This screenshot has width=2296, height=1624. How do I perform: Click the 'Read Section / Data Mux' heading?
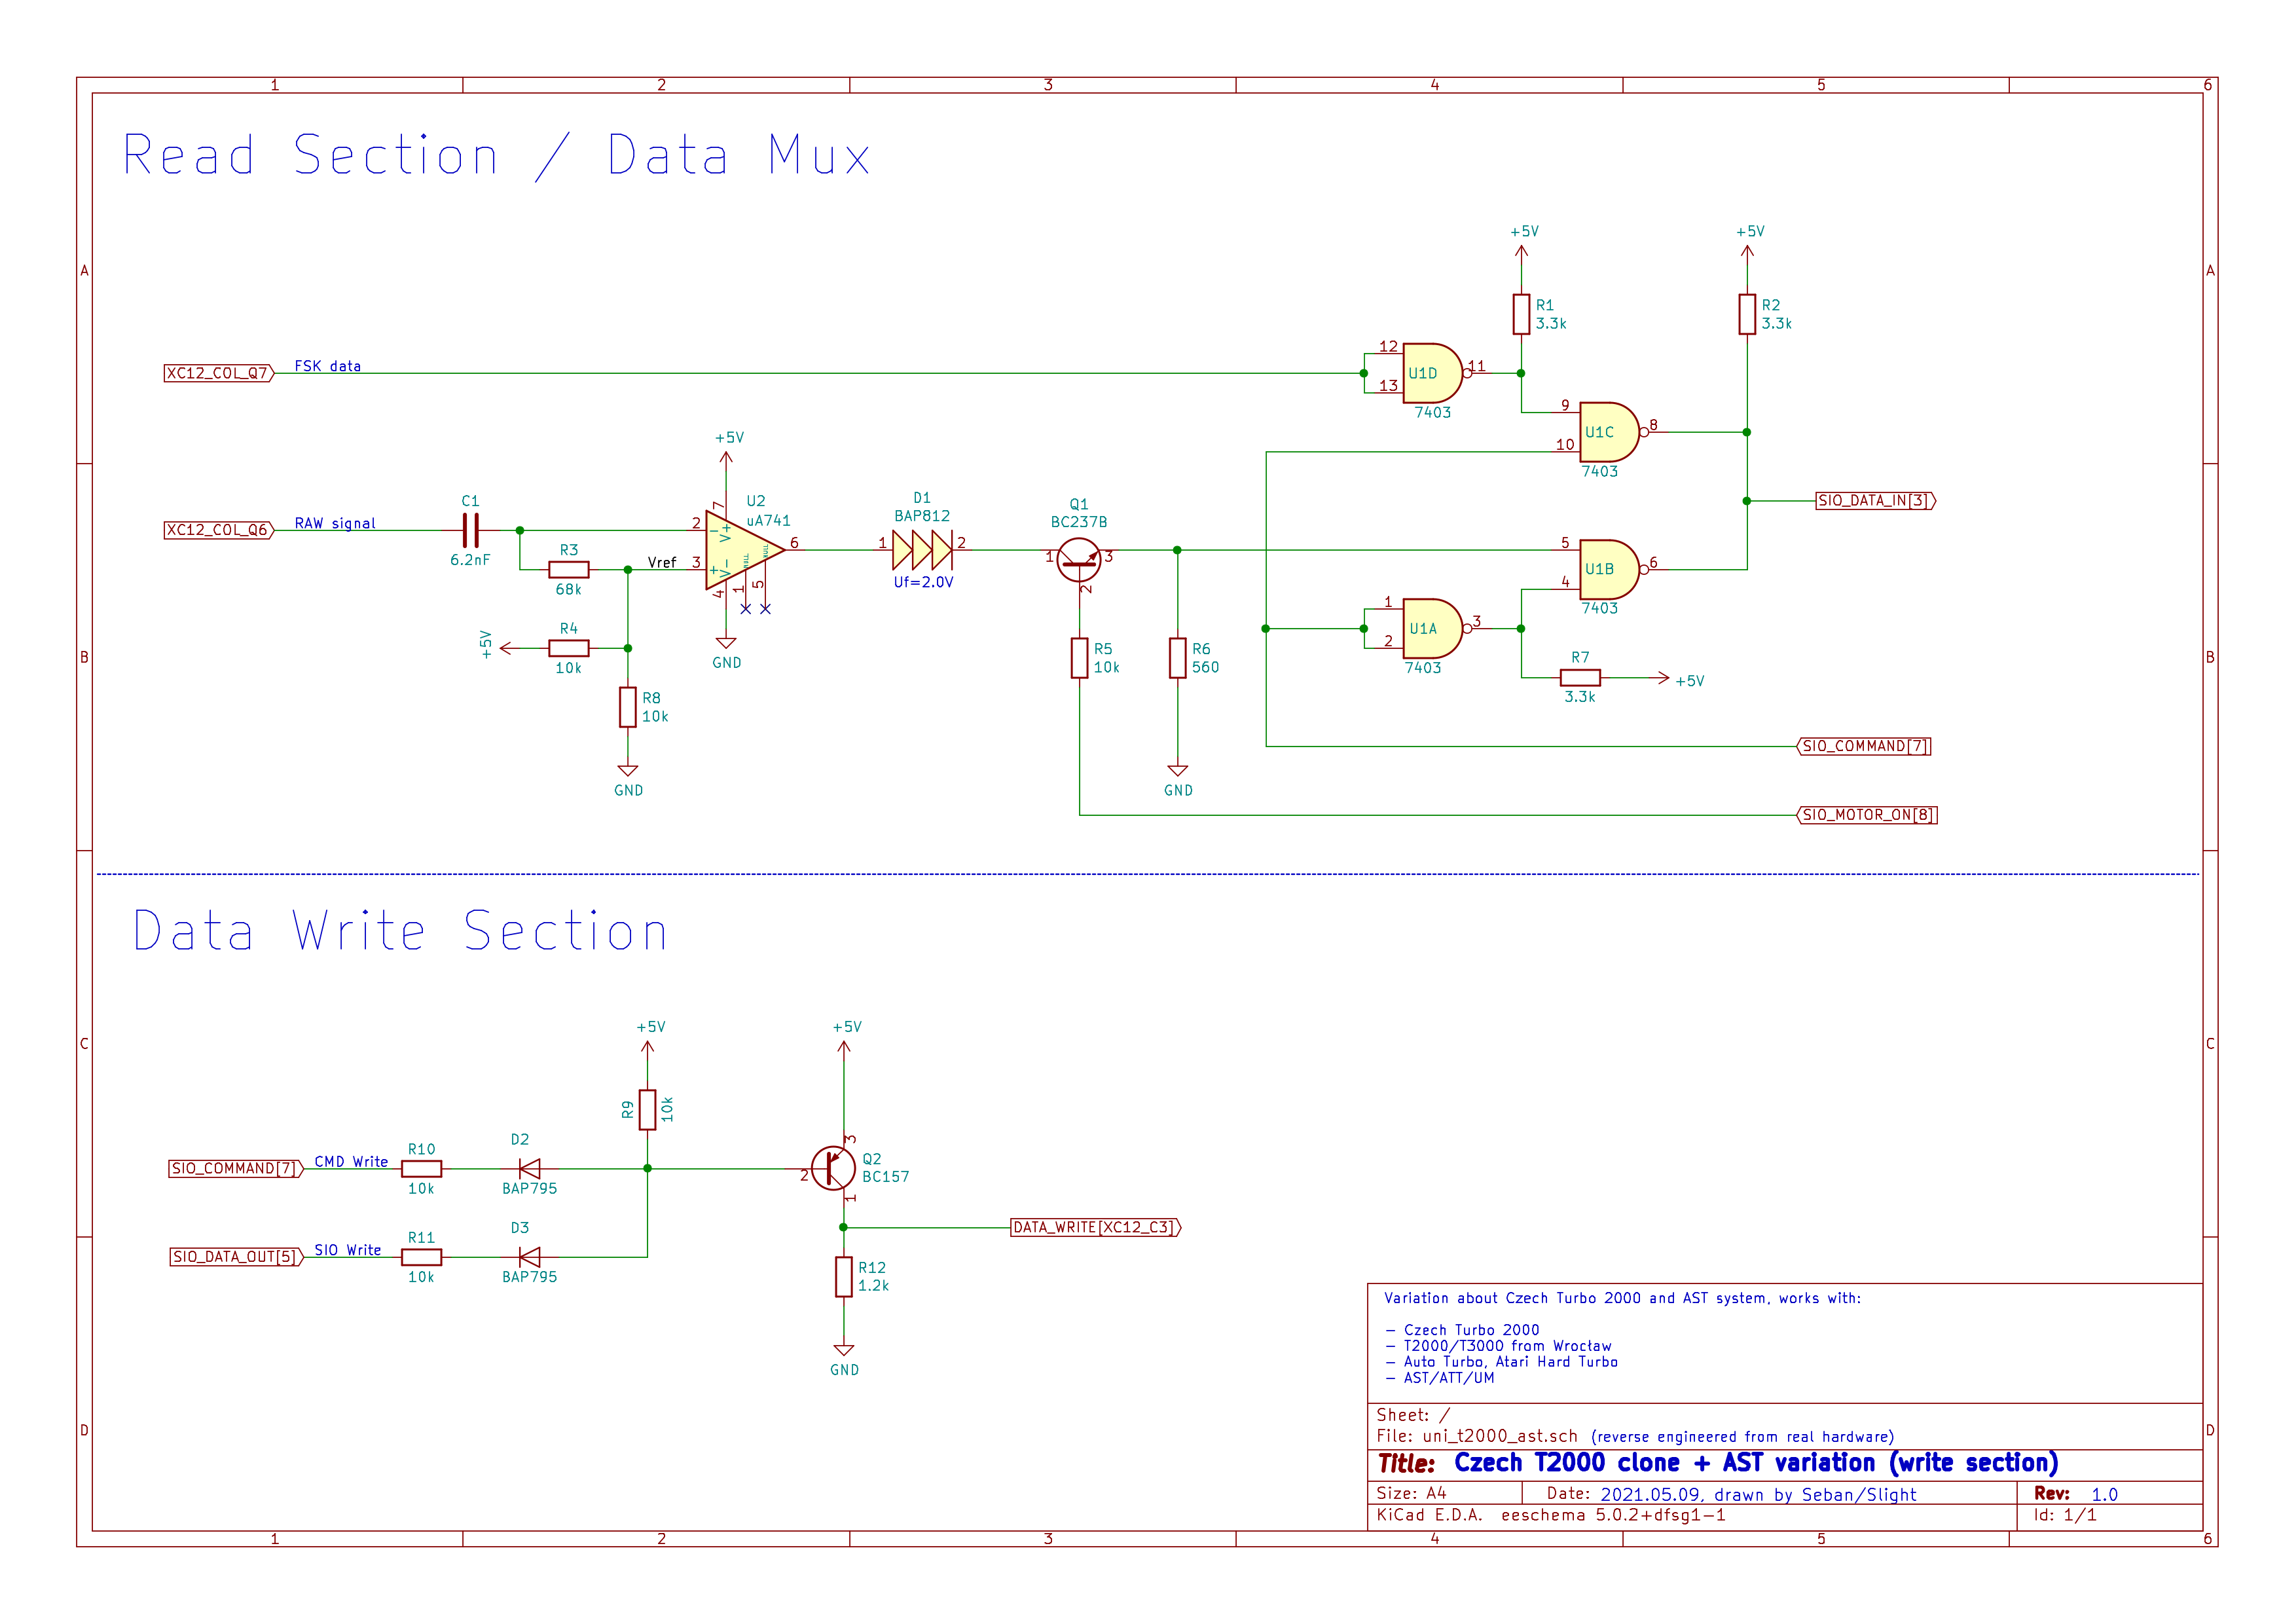[x=496, y=155]
